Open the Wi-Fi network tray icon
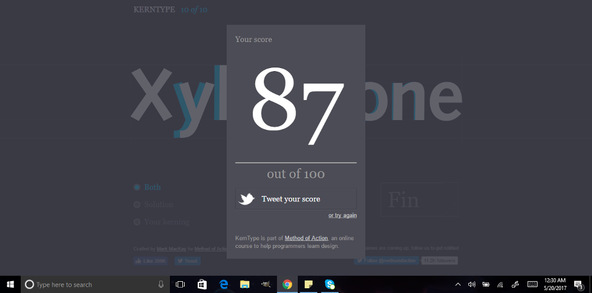 point(500,285)
